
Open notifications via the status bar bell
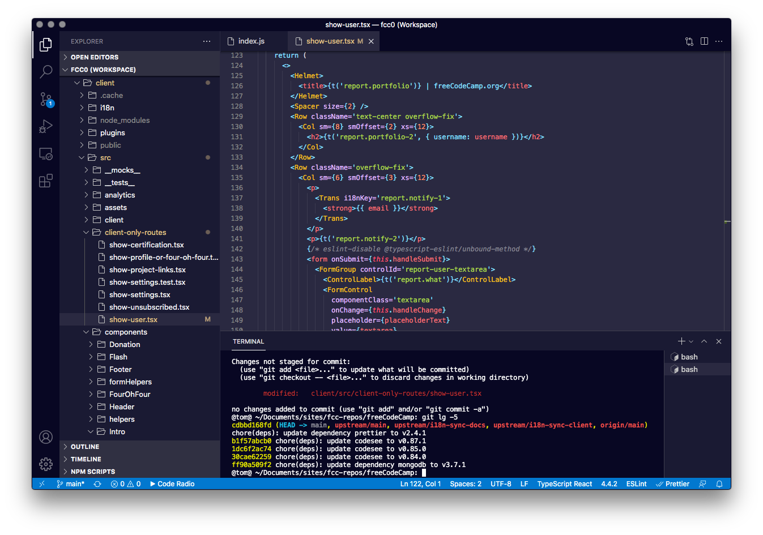(x=718, y=483)
